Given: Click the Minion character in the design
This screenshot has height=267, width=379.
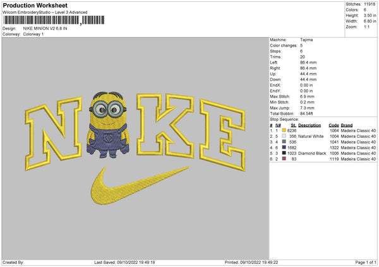Looking at the screenshot, I should pyautogui.click(x=108, y=125).
